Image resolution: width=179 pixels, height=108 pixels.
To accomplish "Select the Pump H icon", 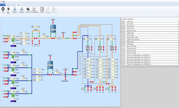I will coord(13,40).
